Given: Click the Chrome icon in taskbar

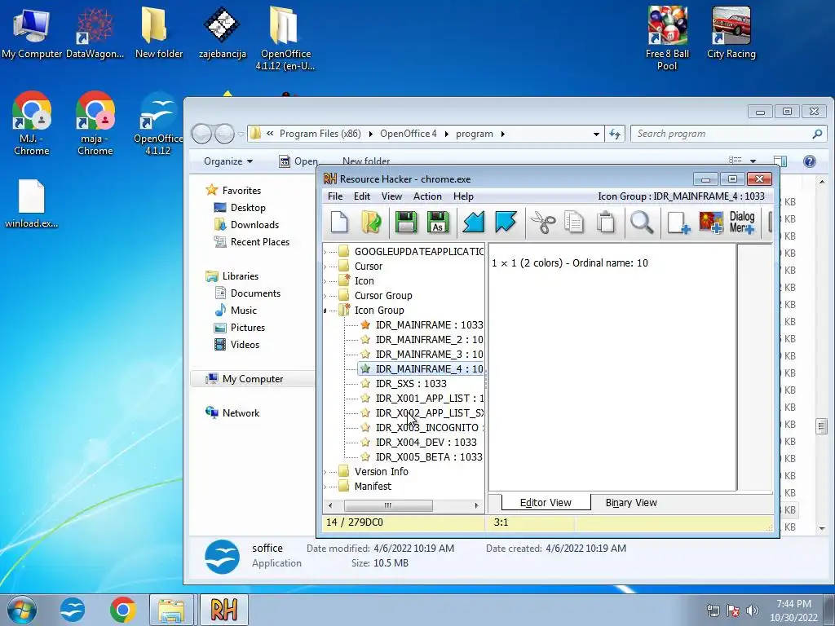Looking at the screenshot, I should [x=122, y=610].
